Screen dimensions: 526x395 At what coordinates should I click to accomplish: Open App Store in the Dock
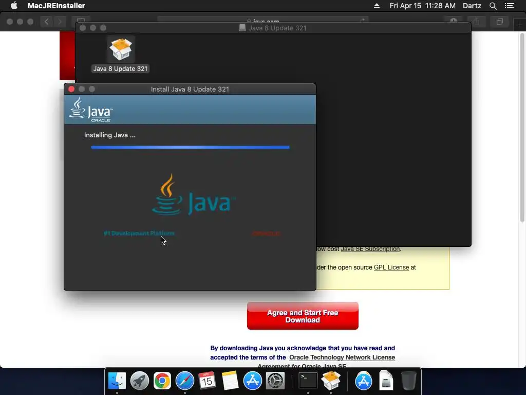click(252, 381)
